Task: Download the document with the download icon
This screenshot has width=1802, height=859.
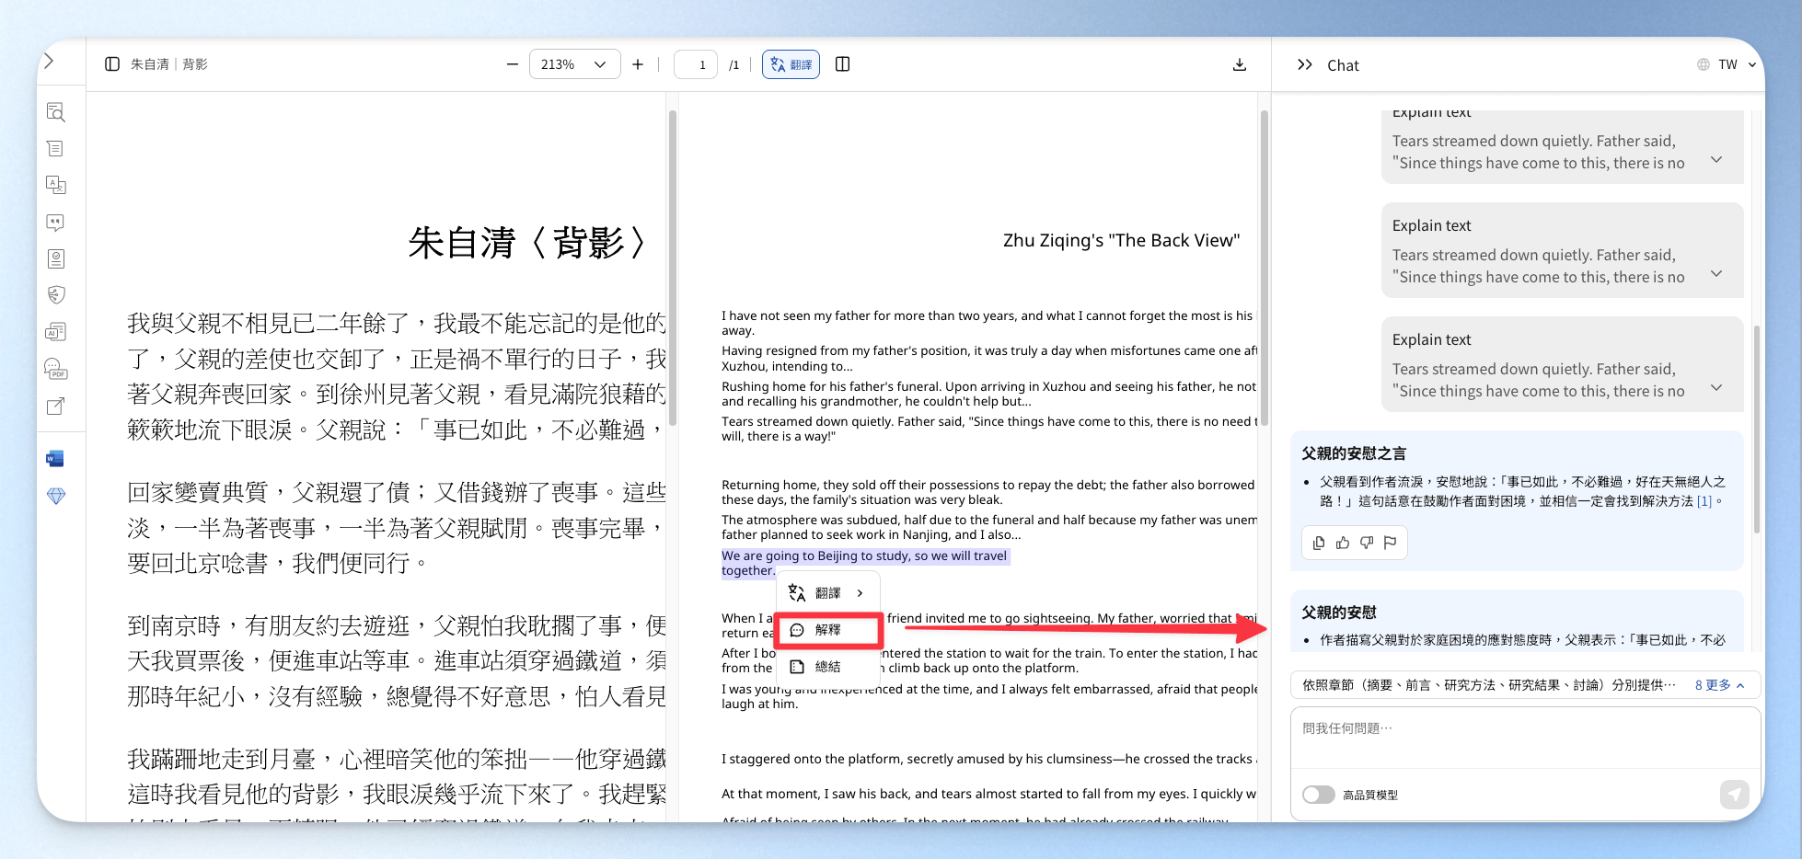Action: click(1240, 64)
